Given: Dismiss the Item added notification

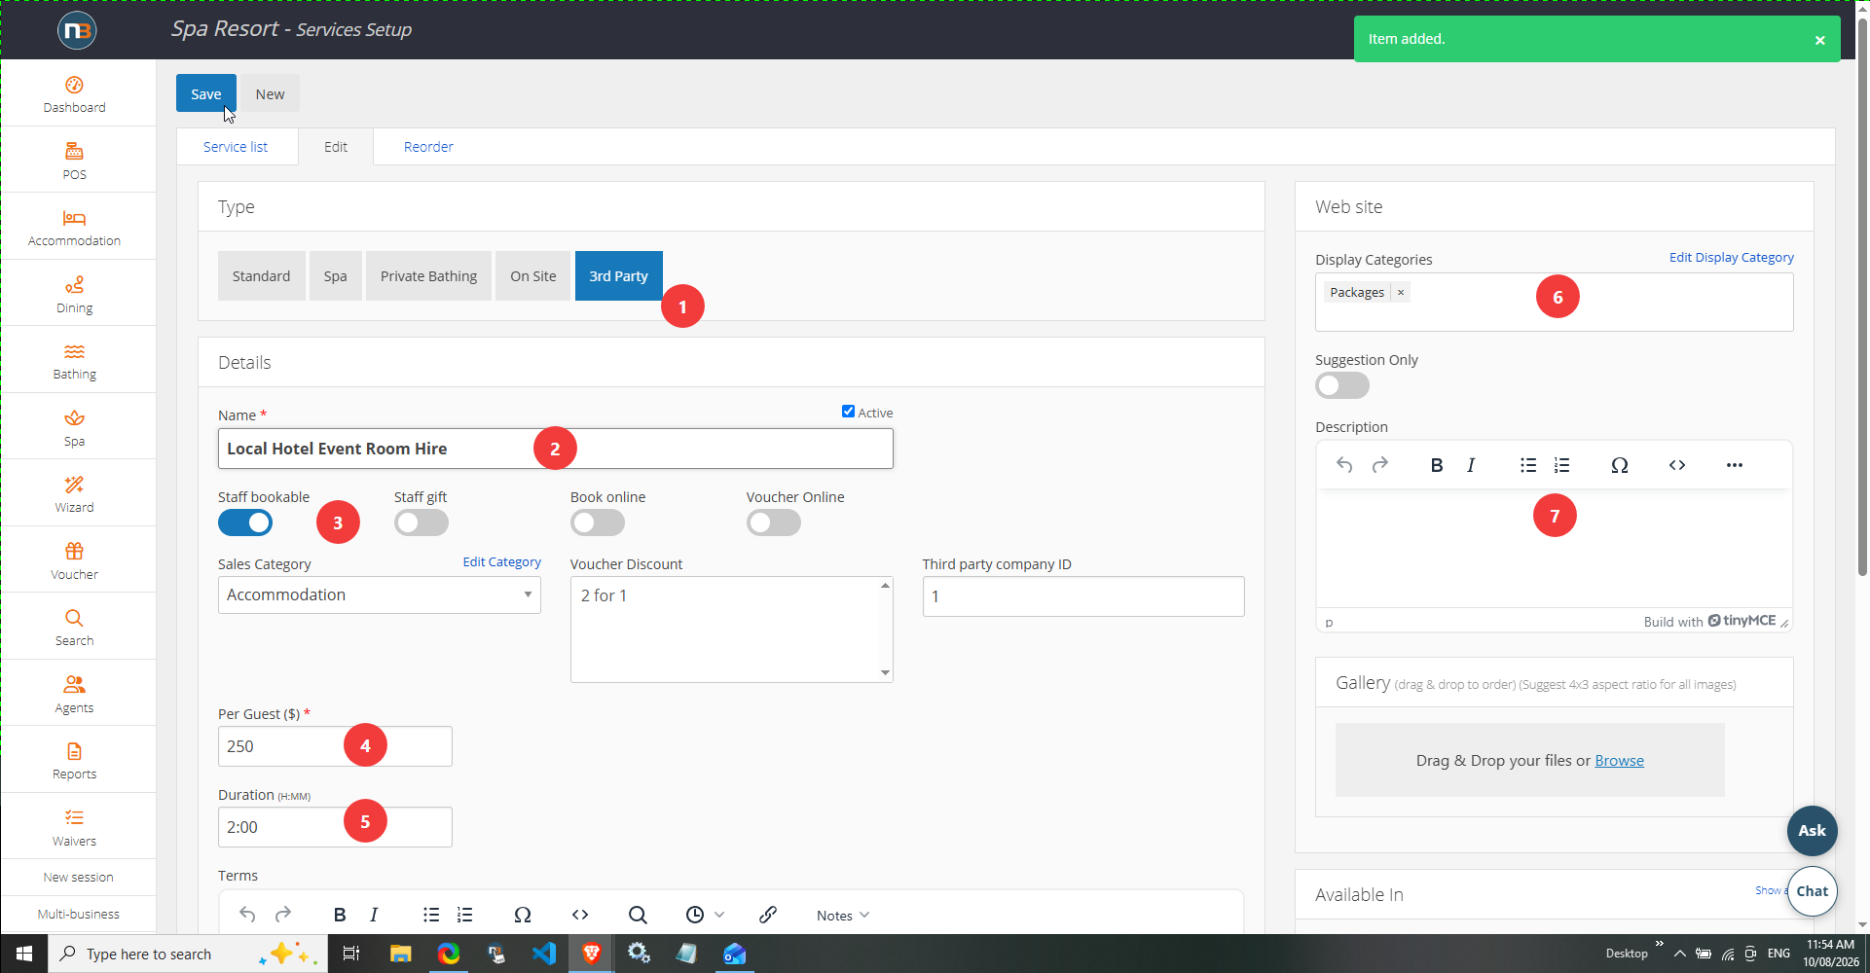Looking at the screenshot, I should (1819, 40).
